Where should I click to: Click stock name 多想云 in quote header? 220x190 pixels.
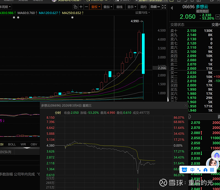tap(202, 7)
